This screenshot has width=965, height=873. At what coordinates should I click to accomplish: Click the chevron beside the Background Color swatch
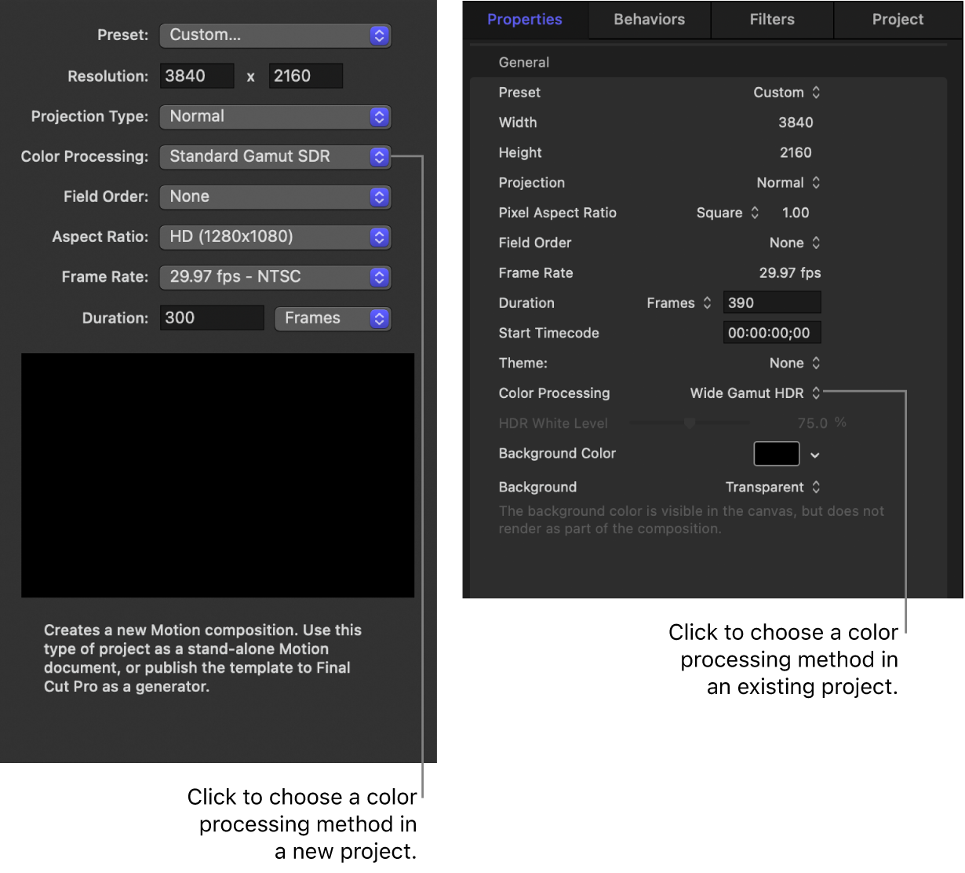pos(814,454)
